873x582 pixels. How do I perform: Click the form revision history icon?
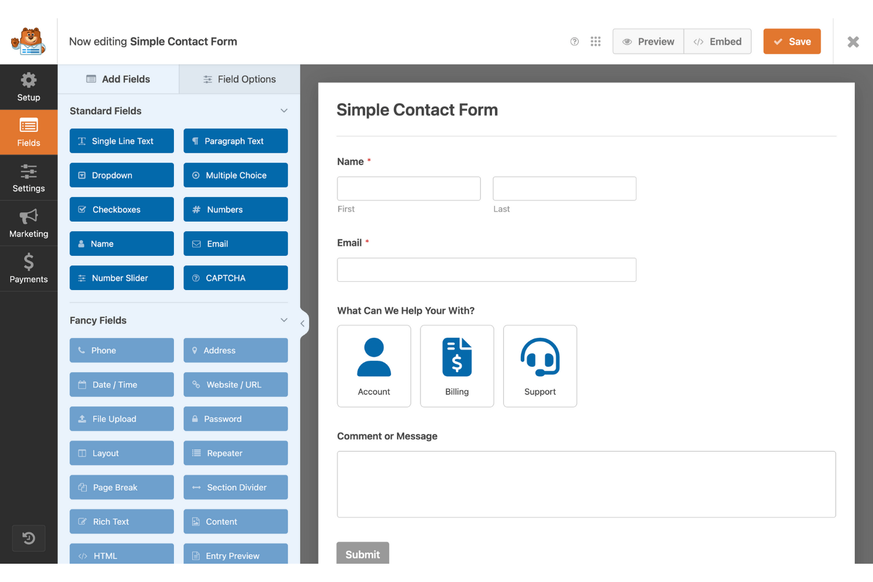pyautogui.click(x=28, y=538)
